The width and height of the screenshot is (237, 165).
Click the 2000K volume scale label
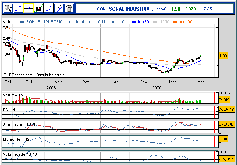pyautogui.click(x=225, y=93)
